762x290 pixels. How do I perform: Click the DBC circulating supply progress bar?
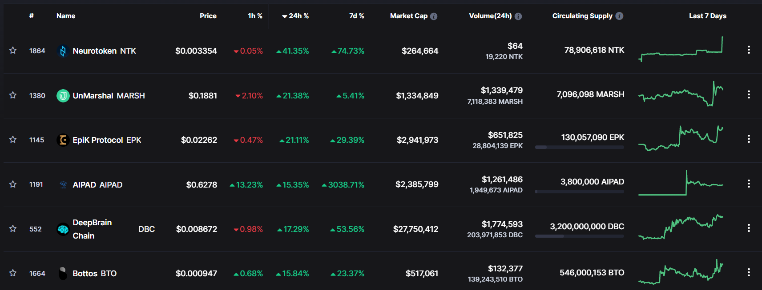click(580, 236)
